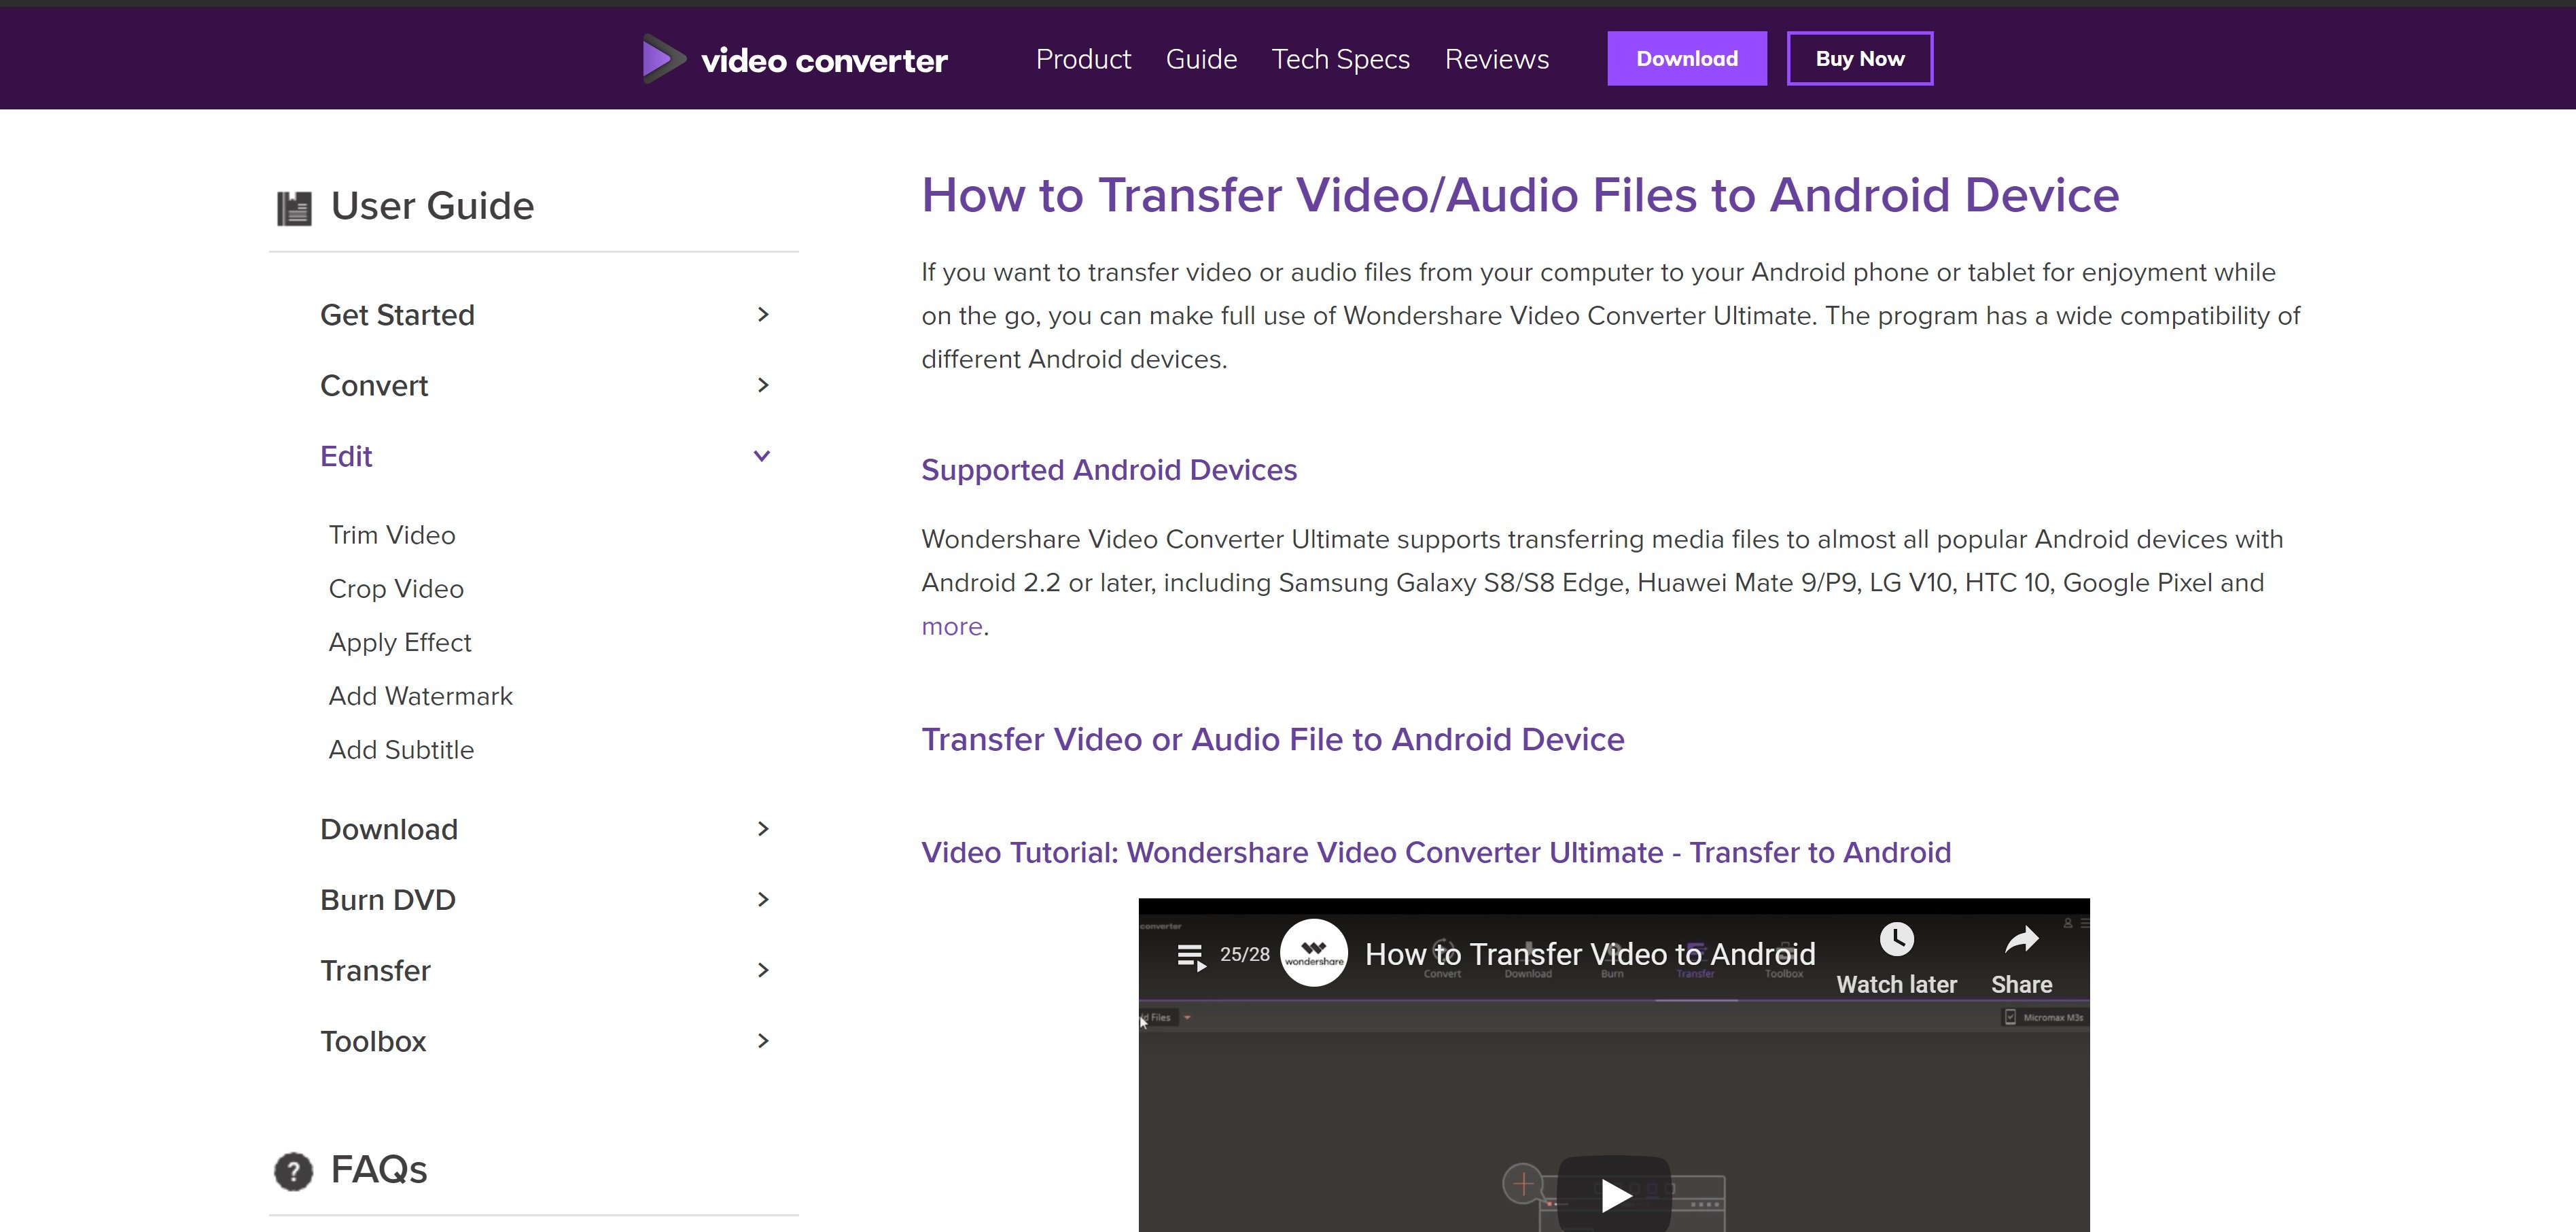2576x1232 pixels.
Task: Open the Crop Video guide
Action: coord(396,589)
